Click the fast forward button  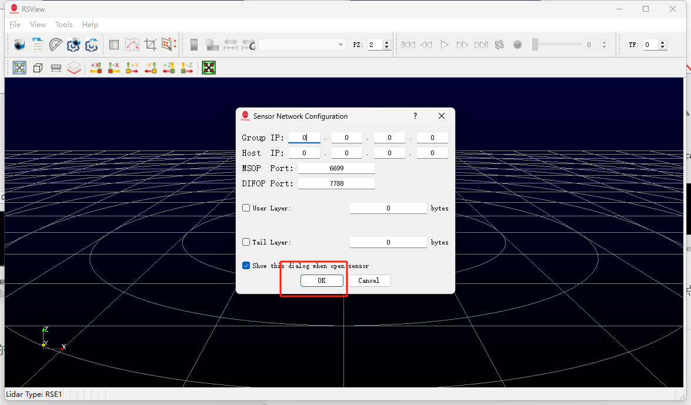pyautogui.click(x=462, y=45)
